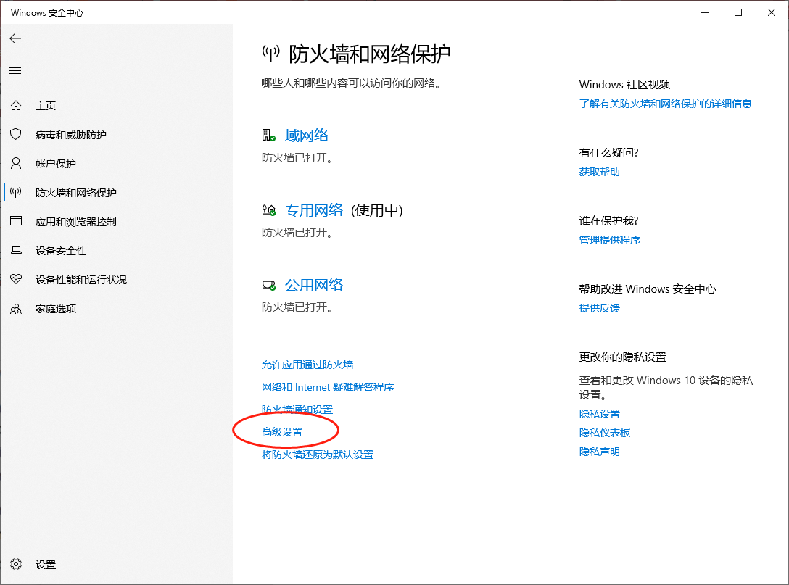Click the device performance heart icon

(x=16, y=280)
